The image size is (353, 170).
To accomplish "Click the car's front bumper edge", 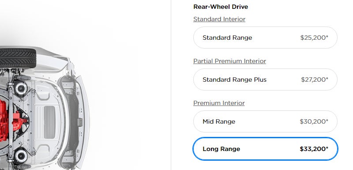I will tap(84, 121).
